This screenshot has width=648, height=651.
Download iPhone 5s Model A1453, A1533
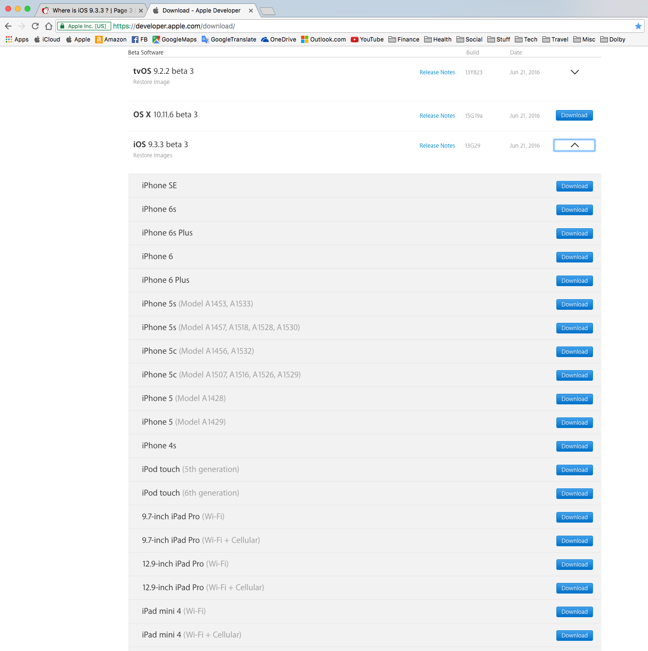point(574,305)
